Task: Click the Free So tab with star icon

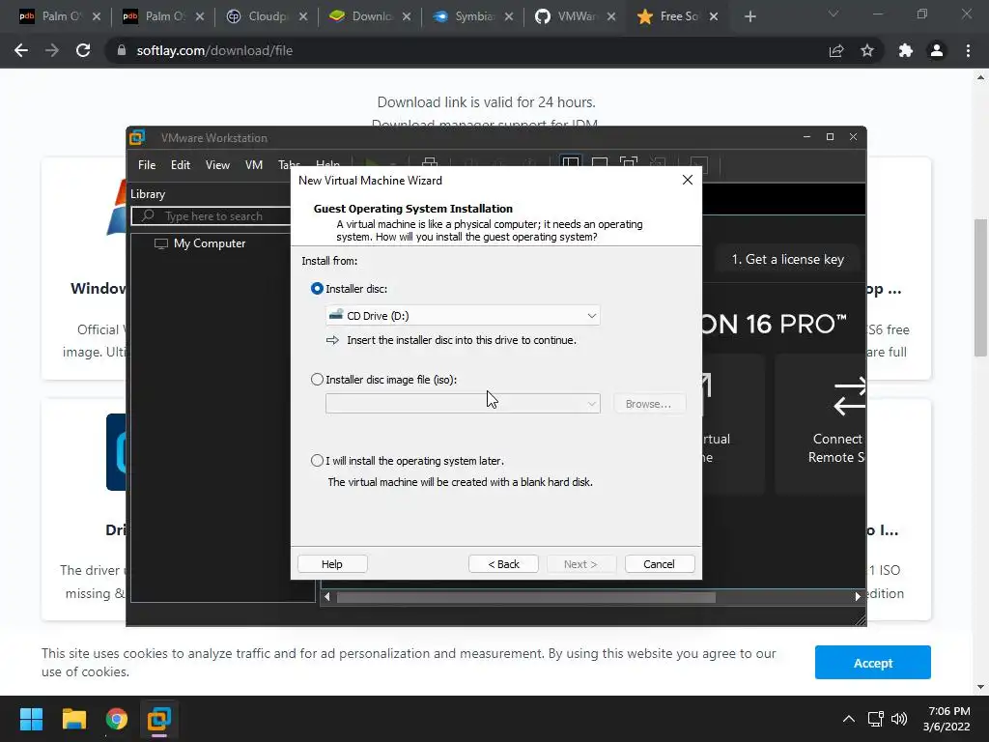Action: coord(677,16)
